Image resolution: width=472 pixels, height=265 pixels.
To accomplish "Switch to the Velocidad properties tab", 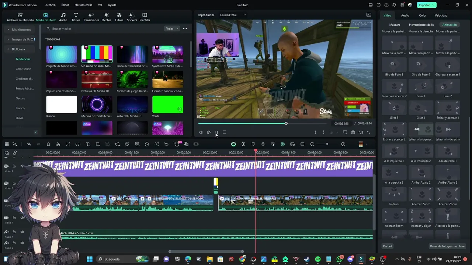I will tap(441, 15).
